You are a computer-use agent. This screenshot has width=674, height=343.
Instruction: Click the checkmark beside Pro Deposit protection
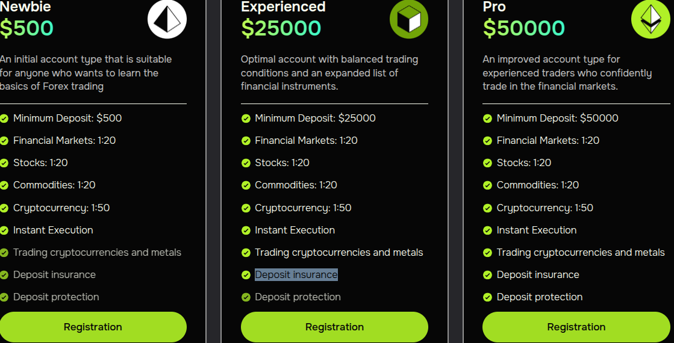coord(487,297)
